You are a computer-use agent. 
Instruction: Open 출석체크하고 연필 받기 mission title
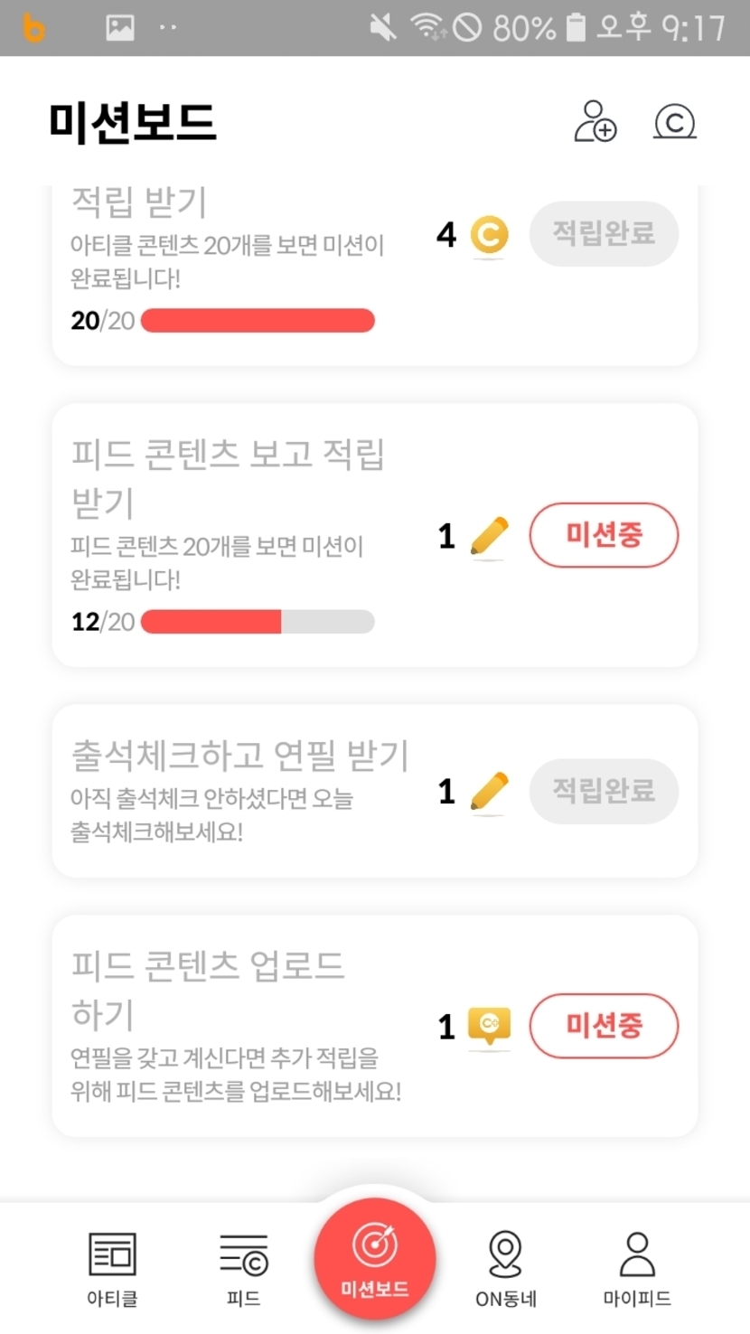click(240, 756)
